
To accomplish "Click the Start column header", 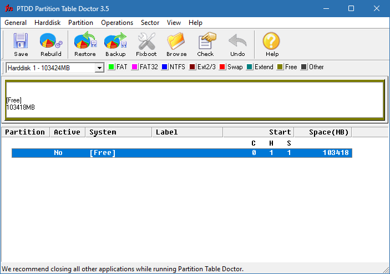I will [259, 132].
